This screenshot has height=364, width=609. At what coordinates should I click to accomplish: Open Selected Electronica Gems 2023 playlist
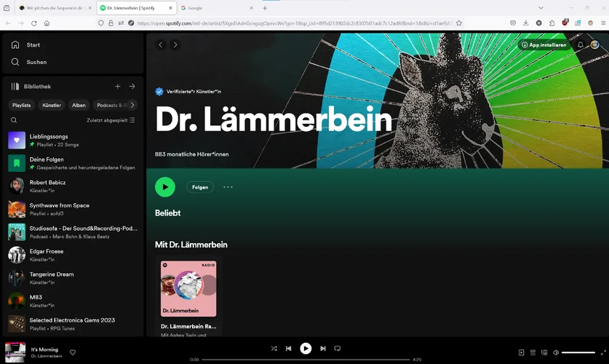[x=73, y=324]
